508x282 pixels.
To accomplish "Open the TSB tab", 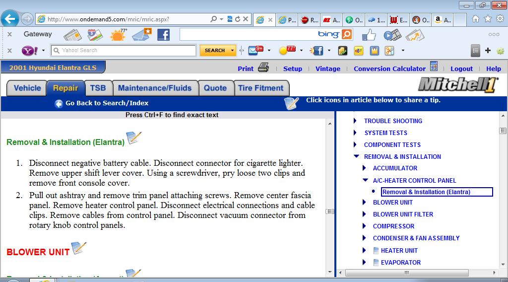I will (x=98, y=88).
